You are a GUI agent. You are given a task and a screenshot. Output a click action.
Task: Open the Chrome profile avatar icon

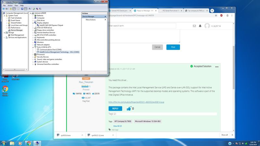[x=227, y=15]
